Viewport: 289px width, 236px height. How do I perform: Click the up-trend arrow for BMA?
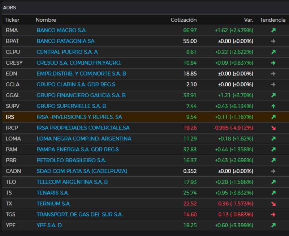[273, 30]
